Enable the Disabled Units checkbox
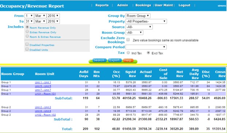Image resolution: width=227 pixels, height=133 pixels. coord(27,49)
